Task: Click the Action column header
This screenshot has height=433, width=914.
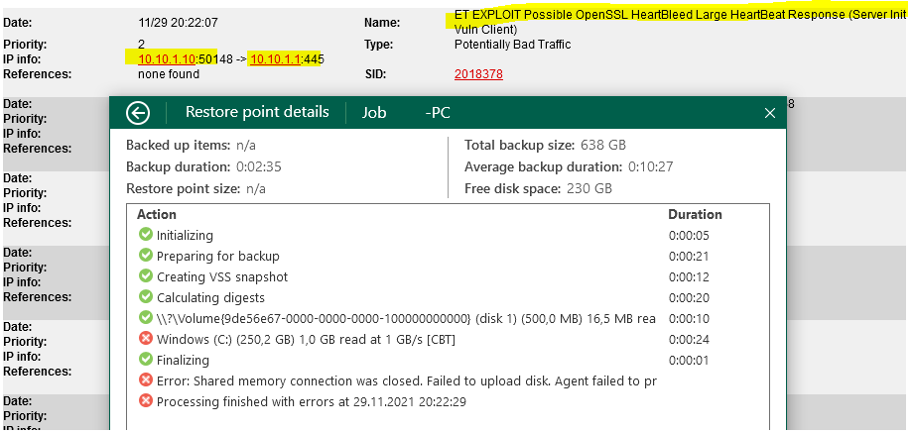Action: (x=156, y=215)
